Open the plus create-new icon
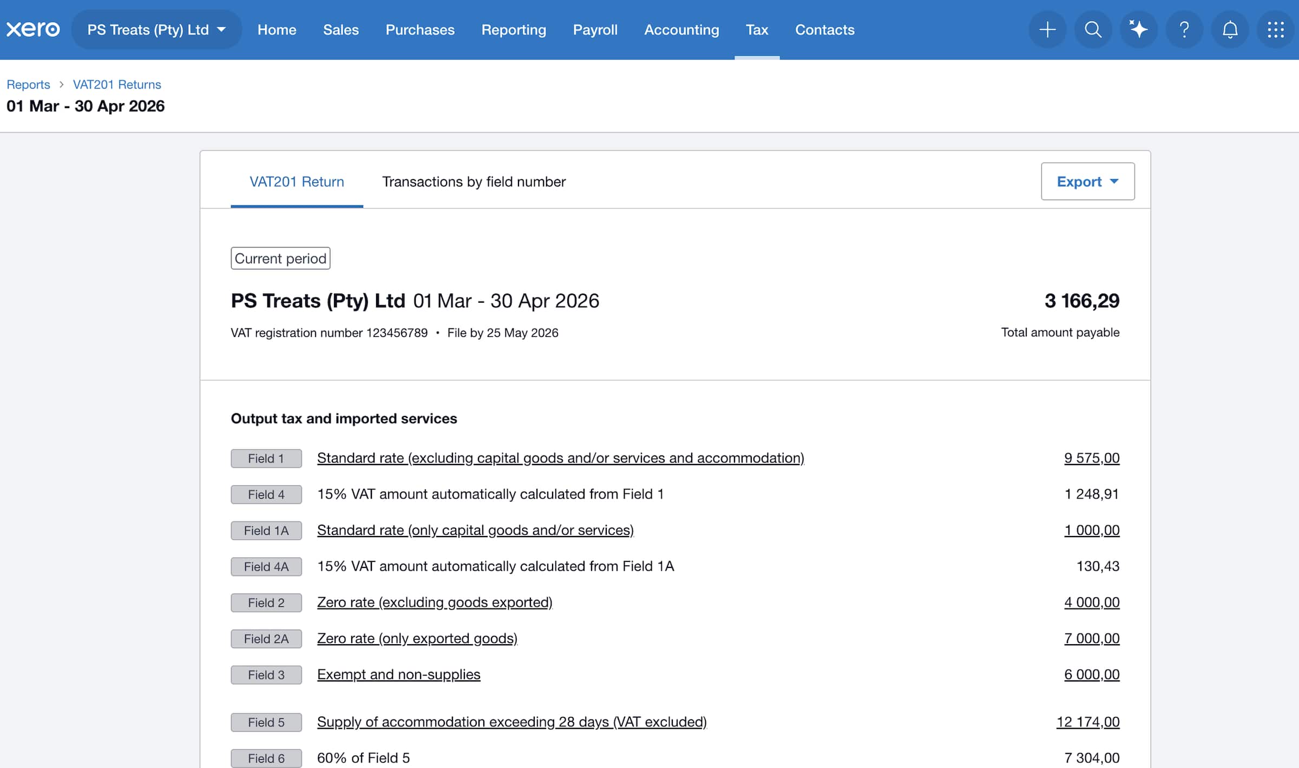The image size is (1299, 768). (x=1047, y=29)
